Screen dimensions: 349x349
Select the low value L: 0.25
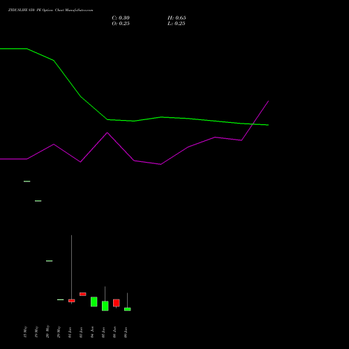coord(177,24)
